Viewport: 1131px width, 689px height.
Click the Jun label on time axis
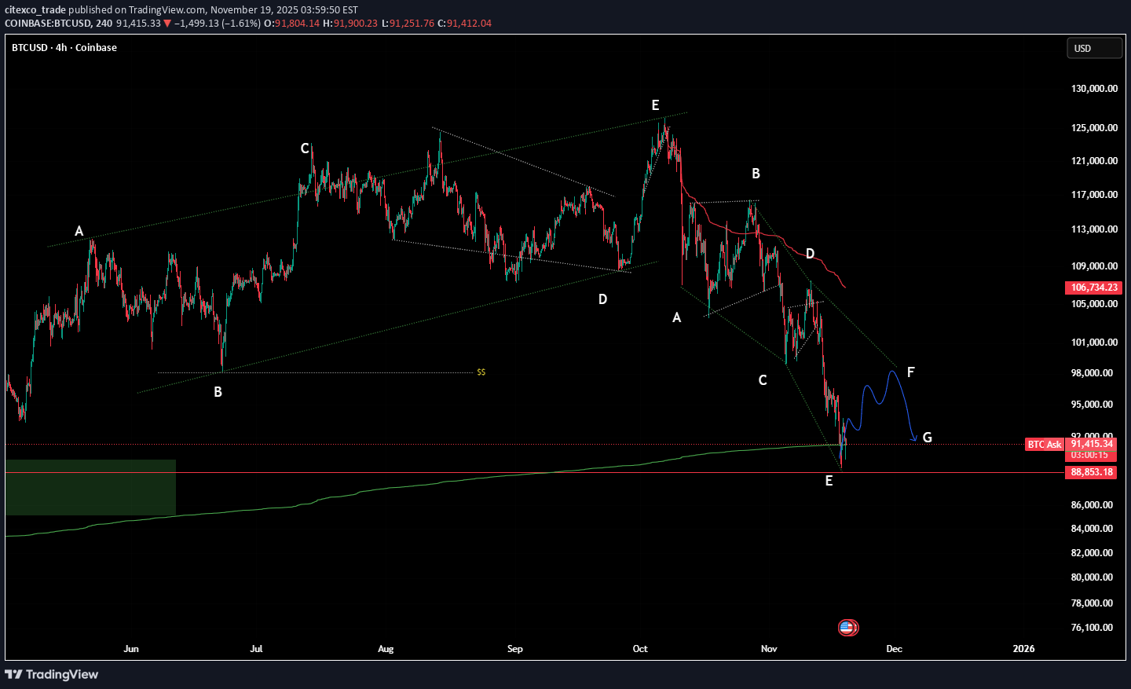coord(131,649)
